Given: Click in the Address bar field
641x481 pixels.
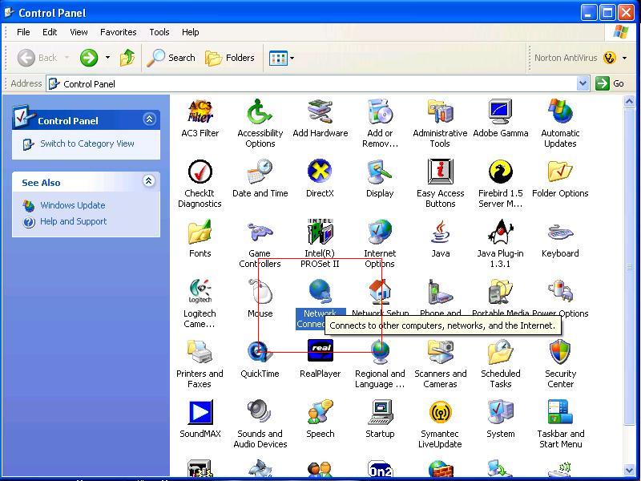Looking at the screenshot, I should (x=312, y=84).
